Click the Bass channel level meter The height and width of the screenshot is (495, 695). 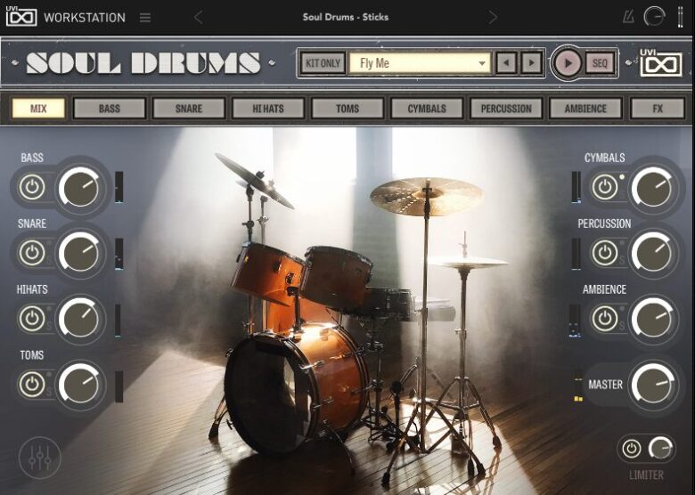(119, 187)
